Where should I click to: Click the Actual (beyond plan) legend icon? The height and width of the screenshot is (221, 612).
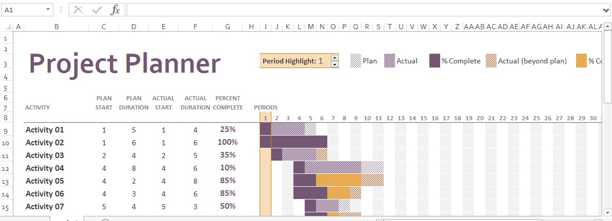coord(491,61)
